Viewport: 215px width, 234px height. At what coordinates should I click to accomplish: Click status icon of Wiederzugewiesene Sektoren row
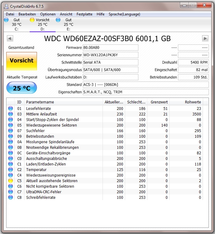(11, 125)
